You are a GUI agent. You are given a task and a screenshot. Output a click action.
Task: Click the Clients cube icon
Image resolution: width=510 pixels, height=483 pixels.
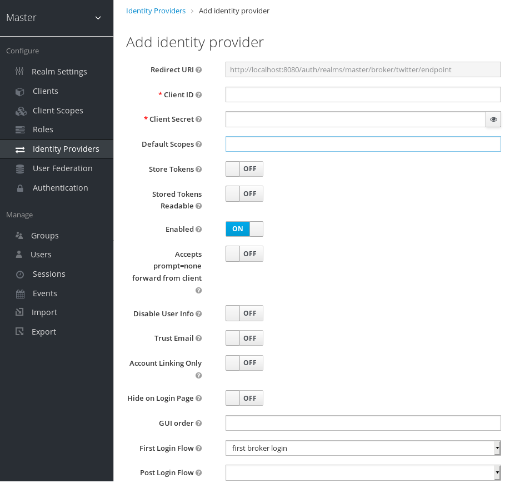pos(20,92)
